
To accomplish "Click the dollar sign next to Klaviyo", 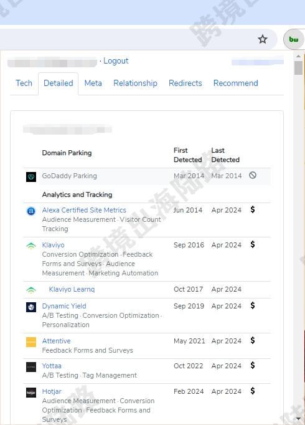I will [x=253, y=244].
